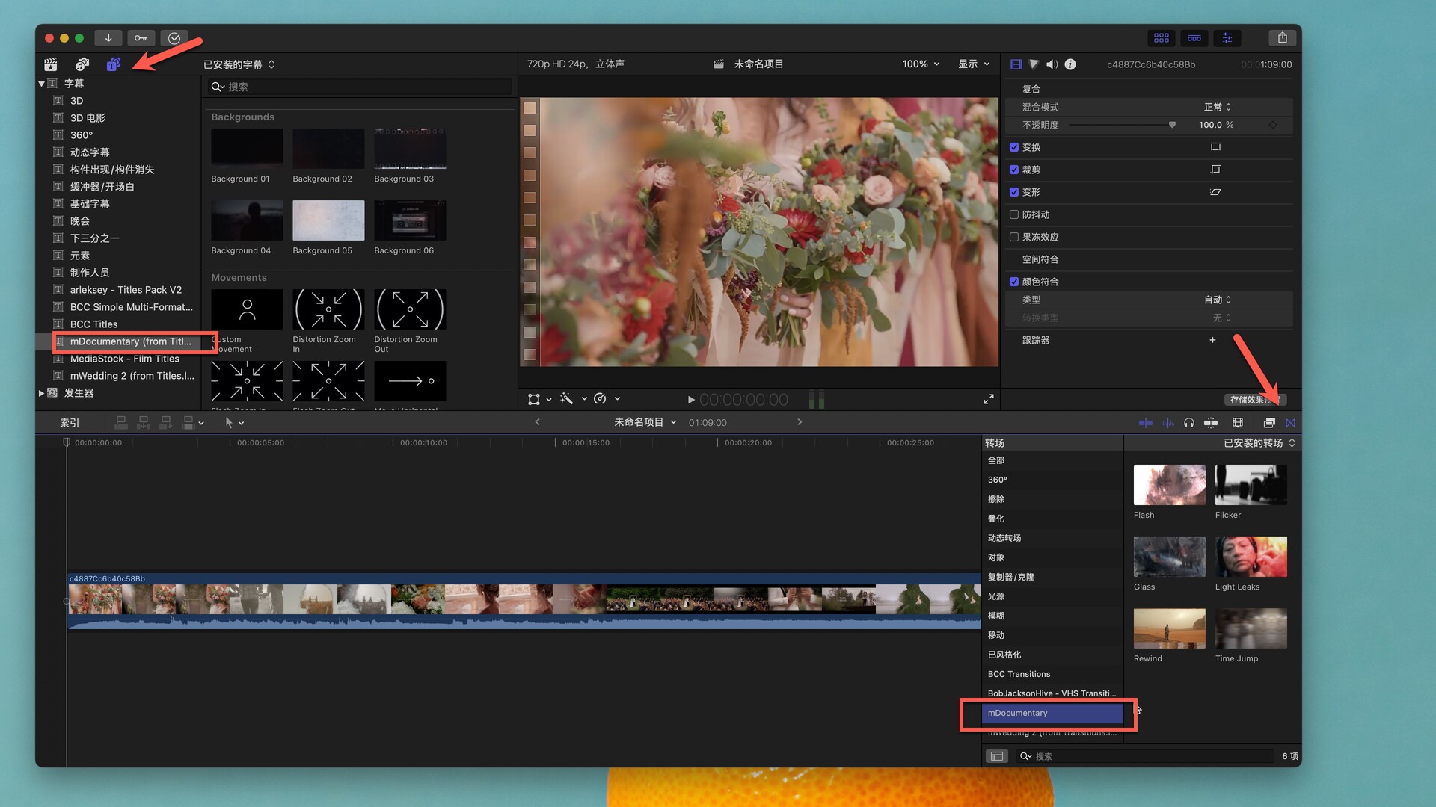The height and width of the screenshot is (807, 1436).
Task: Open the timeline 未命名项目 project dropdown
Action: 645,422
